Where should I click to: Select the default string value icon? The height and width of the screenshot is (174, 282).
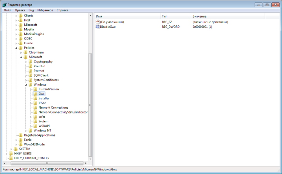[x=98, y=22]
